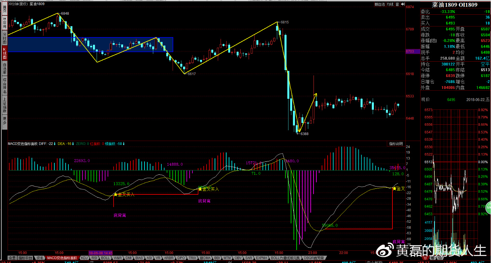Switch to BIAS indicator tab

click(x=139, y=258)
